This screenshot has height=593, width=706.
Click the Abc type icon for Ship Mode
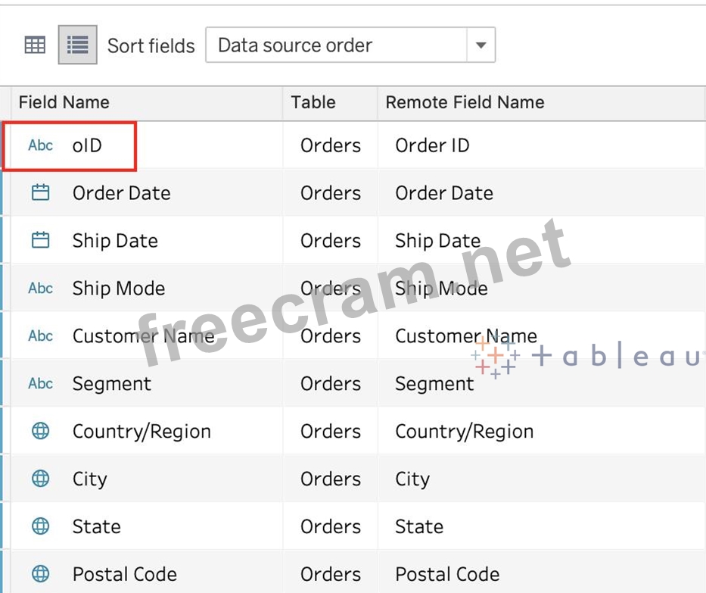[41, 289]
